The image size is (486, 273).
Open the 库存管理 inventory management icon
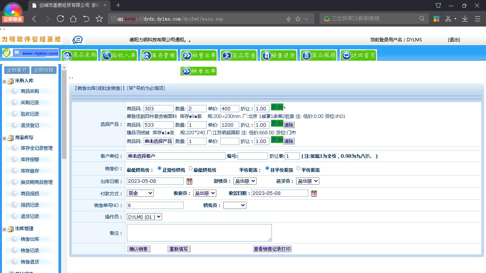(159, 55)
